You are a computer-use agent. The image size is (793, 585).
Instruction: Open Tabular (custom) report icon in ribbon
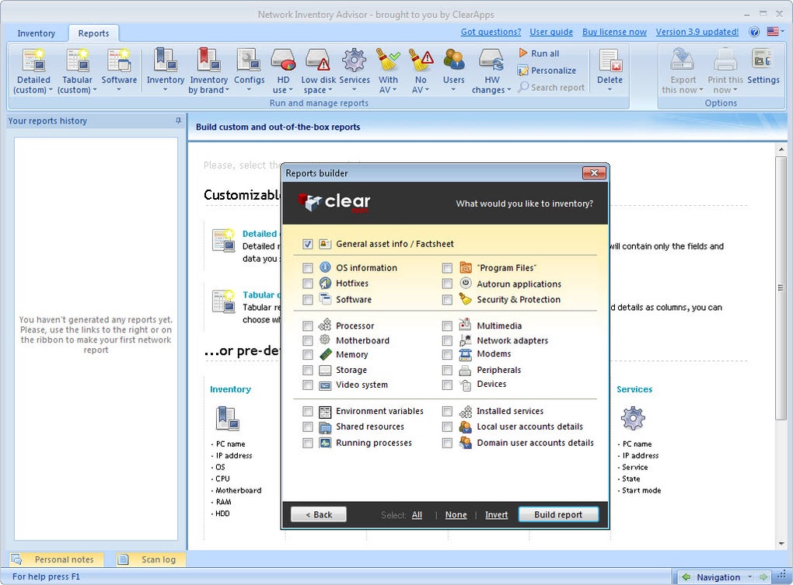click(x=78, y=60)
